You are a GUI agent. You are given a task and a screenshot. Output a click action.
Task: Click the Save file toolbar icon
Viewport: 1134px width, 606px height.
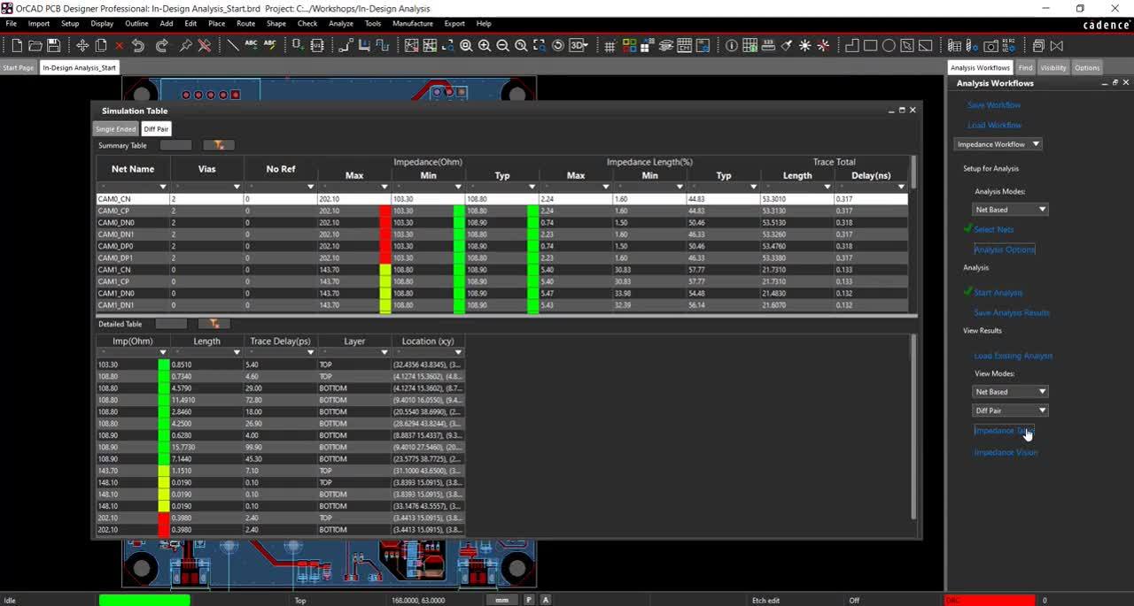(53, 45)
